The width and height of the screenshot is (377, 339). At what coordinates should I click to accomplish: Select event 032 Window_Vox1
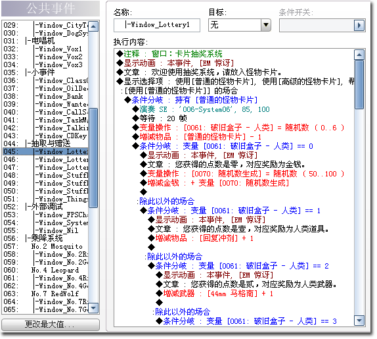(46, 49)
